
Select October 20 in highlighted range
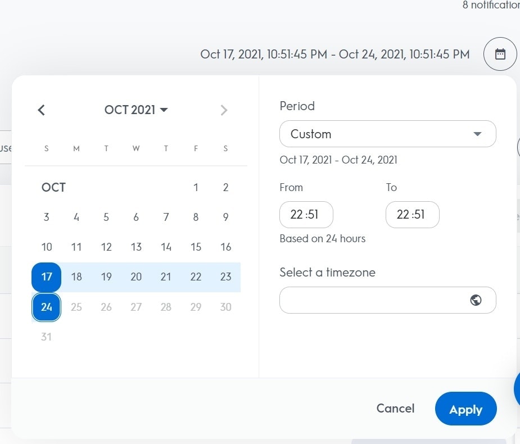(x=136, y=277)
